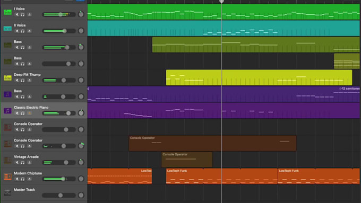Viewport: 361px width, 203px height.
Task: Click the I Voice track icon
Action: click(x=7, y=12)
